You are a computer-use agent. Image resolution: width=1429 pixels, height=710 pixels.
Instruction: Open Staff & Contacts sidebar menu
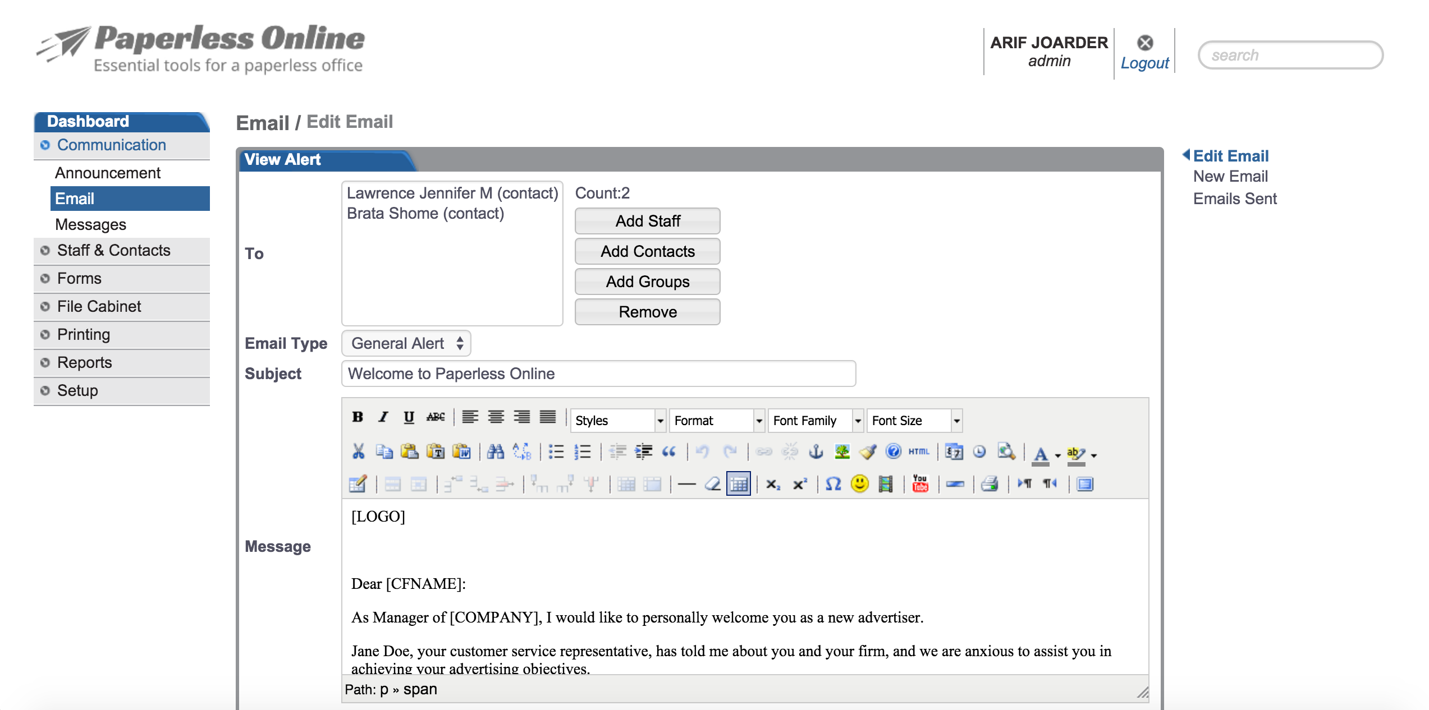click(113, 250)
